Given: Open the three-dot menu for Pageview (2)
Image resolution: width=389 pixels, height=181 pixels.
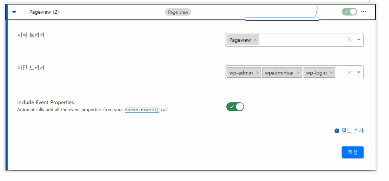Looking at the screenshot, I should 364,12.
